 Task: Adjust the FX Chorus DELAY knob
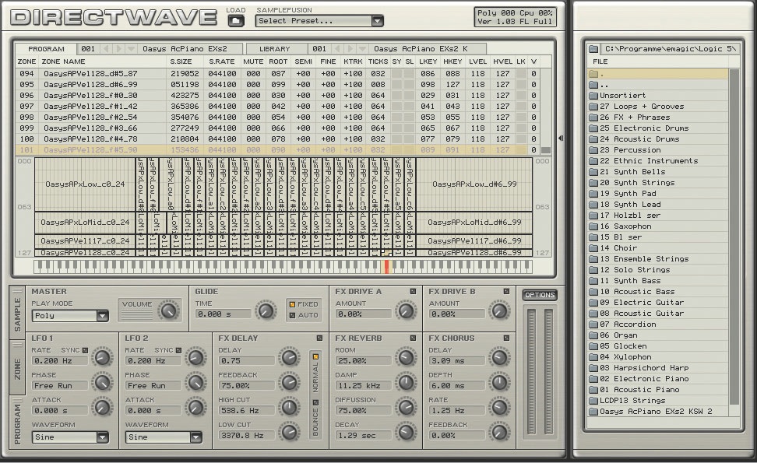(x=499, y=357)
